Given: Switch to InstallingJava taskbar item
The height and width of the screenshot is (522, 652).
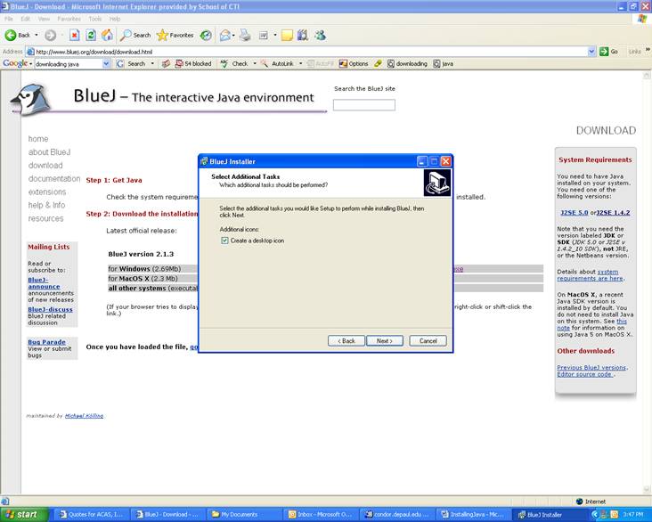Looking at the screenshot, I should pyautogui.click(x=474, y=515).
